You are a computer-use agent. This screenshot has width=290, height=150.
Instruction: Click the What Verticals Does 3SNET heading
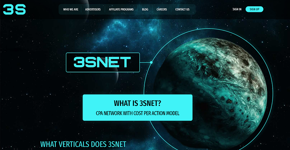[x=83, y=144]
